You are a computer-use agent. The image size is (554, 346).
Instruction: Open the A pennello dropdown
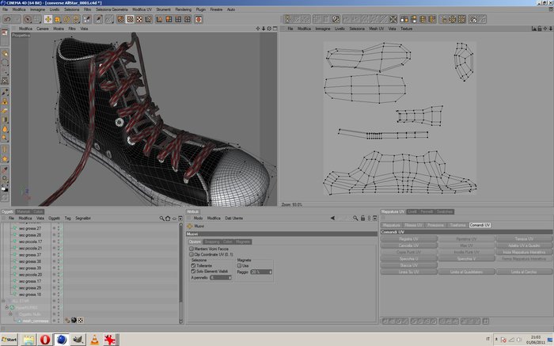(221, 277)
